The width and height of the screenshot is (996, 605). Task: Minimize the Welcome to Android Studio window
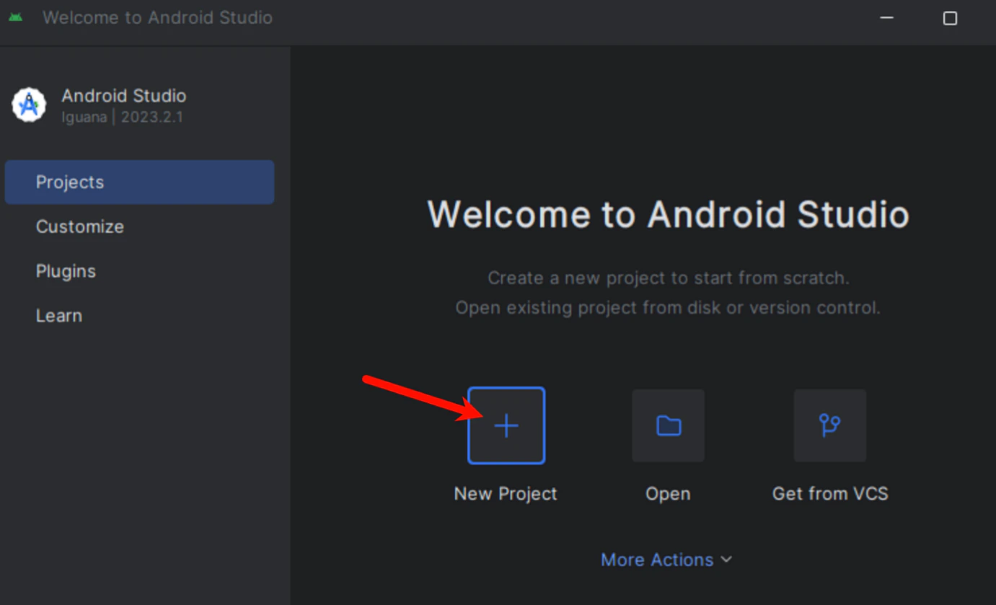tap(887, 18)
